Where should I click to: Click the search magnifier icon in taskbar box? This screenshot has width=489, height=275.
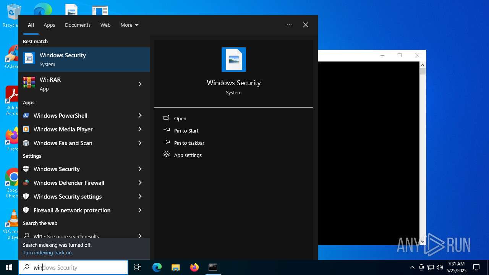click(x=26, y=267)
